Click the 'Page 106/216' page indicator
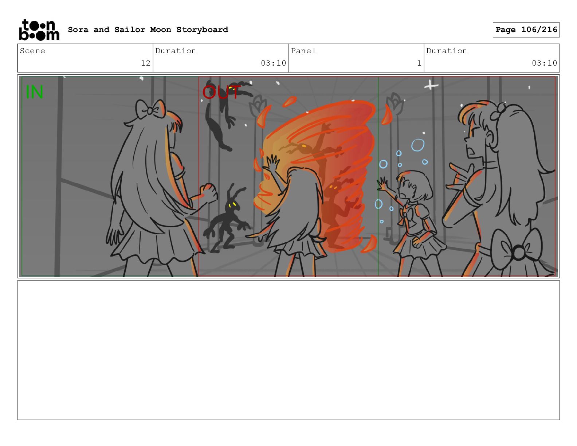Image resolution: width=577 pixels, height=446 pixels. point(526,30)
